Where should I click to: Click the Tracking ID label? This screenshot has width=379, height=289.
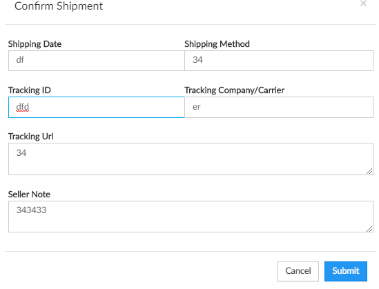pos(30,90)
